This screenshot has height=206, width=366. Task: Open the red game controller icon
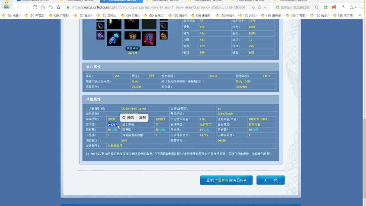pyautogui.click(x=334, y=7)
